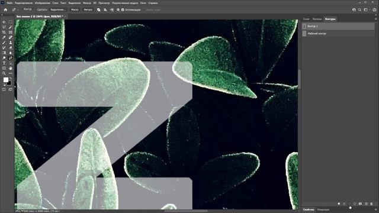The image size is (379, 213).
Task: Select the Rectangle shape tool
Action: tap(4, 68)
